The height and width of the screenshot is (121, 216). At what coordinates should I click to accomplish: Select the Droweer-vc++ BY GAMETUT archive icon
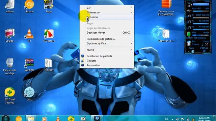(x=166, y=8)
